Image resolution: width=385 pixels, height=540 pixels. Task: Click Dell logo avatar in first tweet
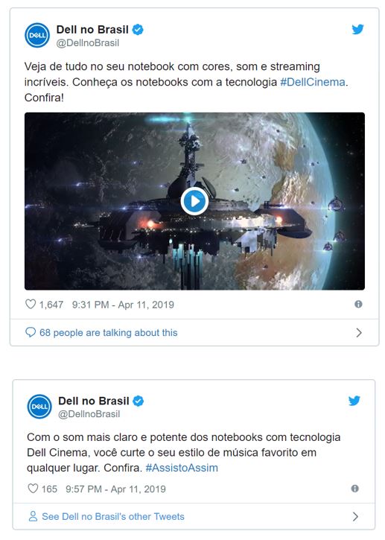click(x=37, y=35)
